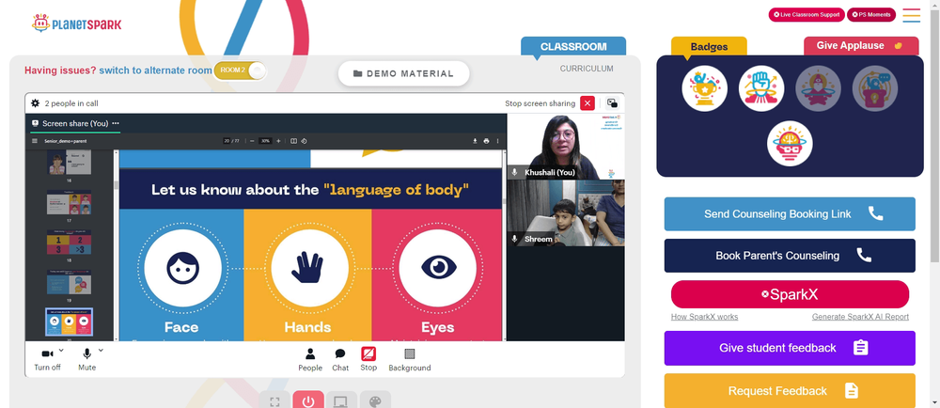This screenshot has width=940, height=408.
Task: Select page 19 thumbnail in PDF sidebar
Action: pos(69,282)
